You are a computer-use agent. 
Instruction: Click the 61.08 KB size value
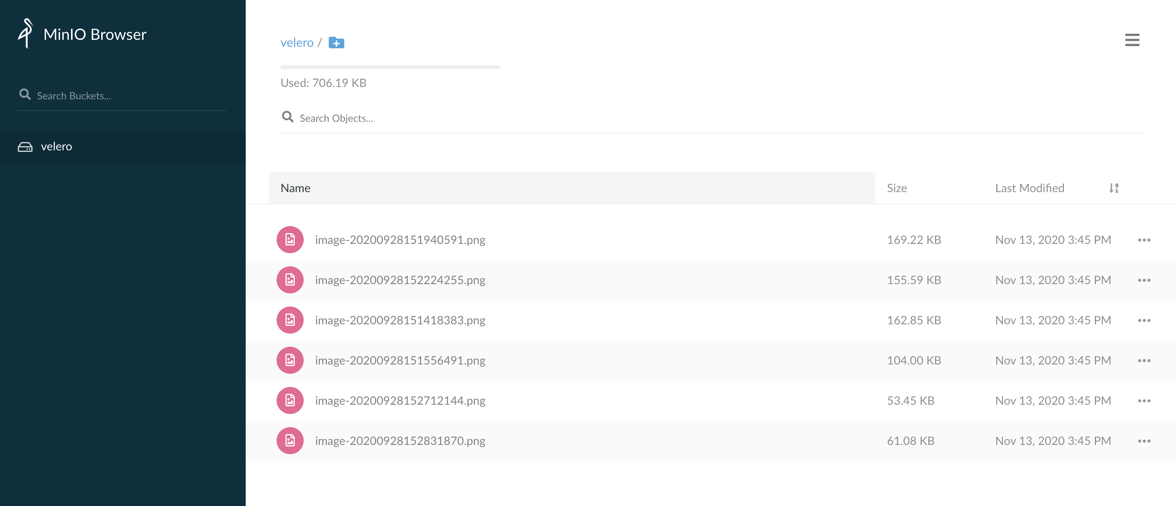(911, 441)
